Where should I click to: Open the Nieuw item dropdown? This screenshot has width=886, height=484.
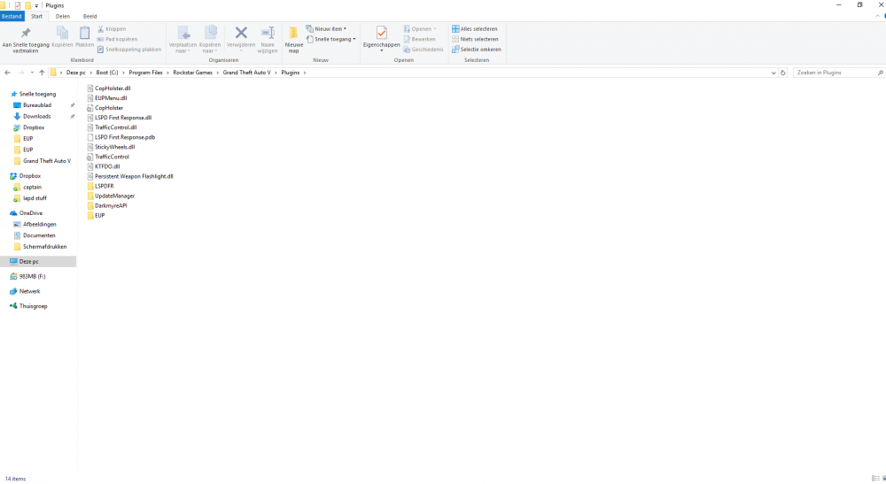click(327, 29)
